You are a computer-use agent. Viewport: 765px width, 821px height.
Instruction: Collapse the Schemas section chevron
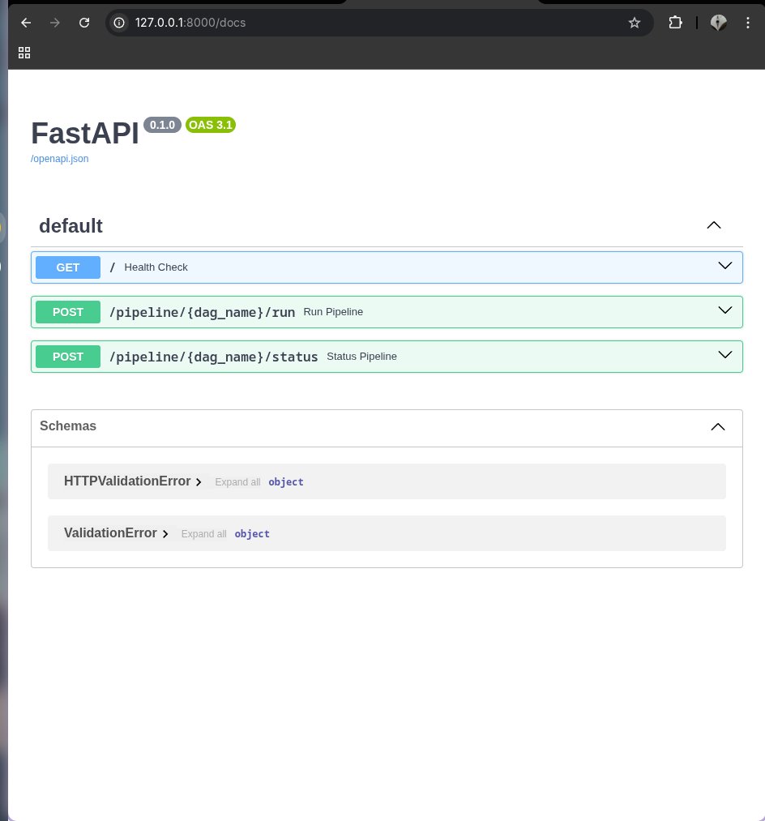718,427
